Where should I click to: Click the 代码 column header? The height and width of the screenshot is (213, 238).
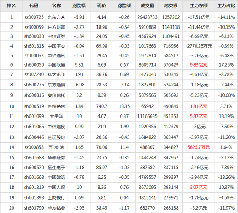pos(34,6)
